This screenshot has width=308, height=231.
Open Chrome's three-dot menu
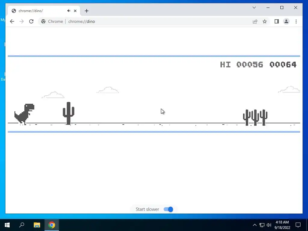coord(296,21)
